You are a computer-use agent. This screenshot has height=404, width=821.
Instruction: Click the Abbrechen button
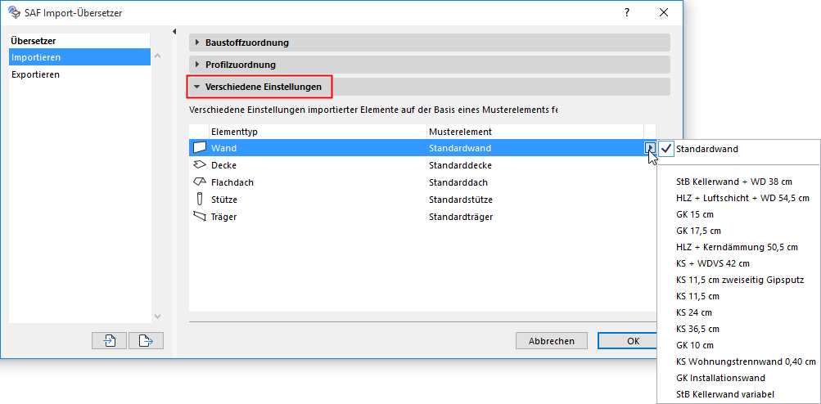pos(552,341)
